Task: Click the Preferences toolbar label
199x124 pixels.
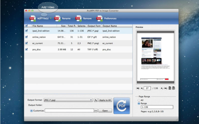Action: click(110, 19)
